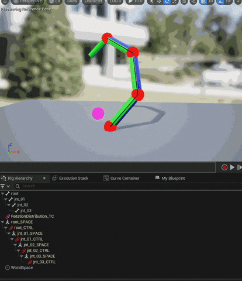Collapse the jnt_01 bone node
The image size is (242, 281).
tap(6, 199)
